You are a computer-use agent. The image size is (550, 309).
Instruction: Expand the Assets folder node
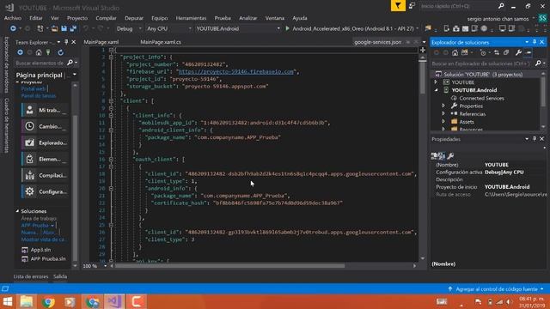coord(443,122)
